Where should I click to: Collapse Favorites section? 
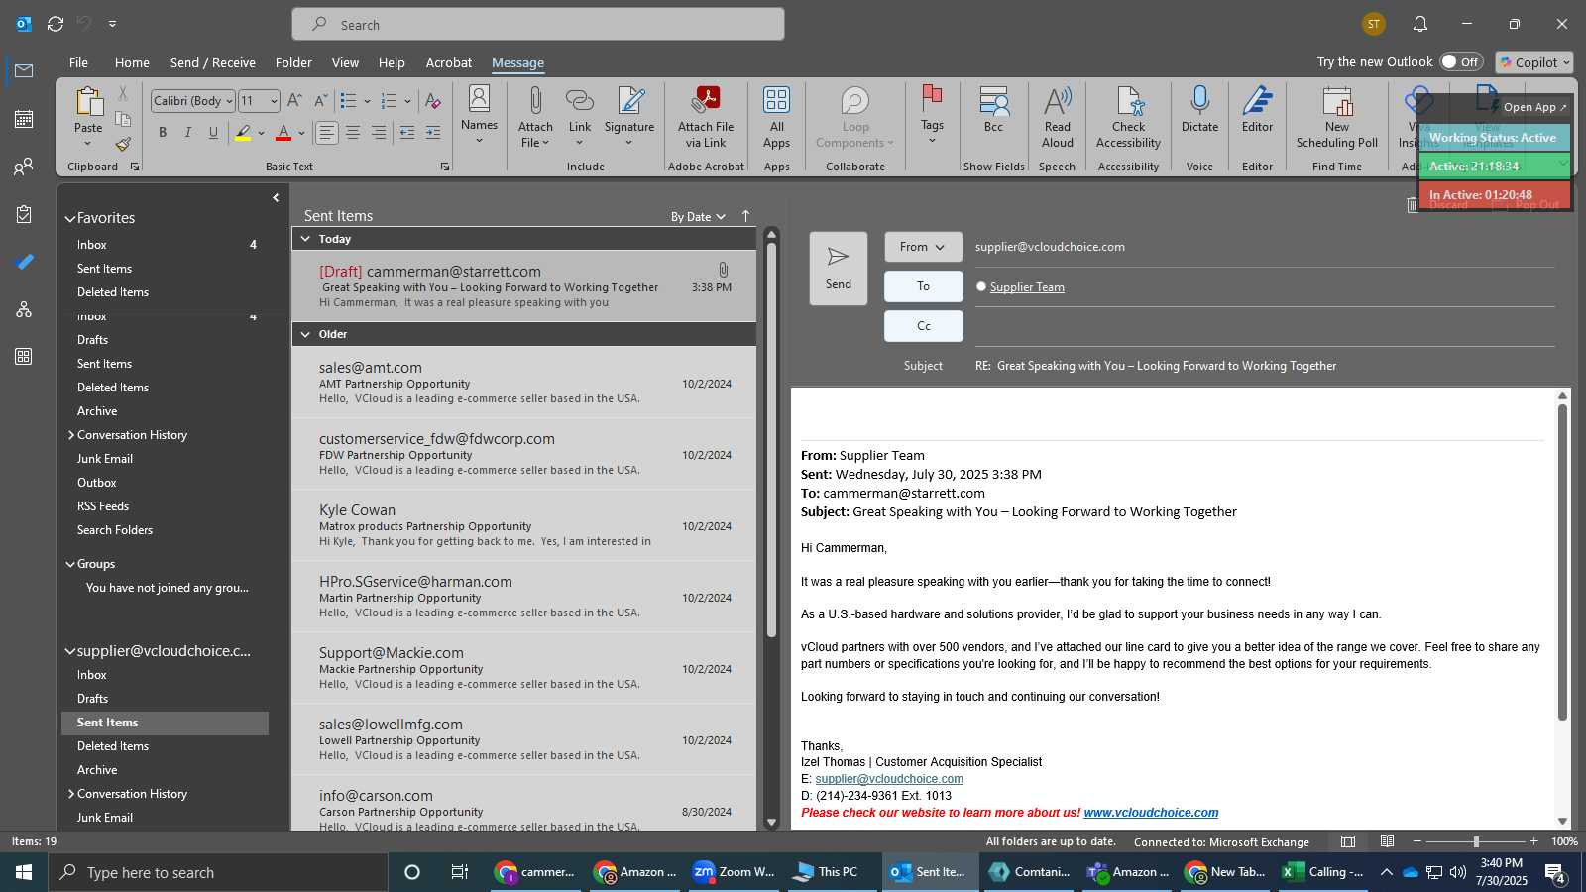tap(70, 218)
